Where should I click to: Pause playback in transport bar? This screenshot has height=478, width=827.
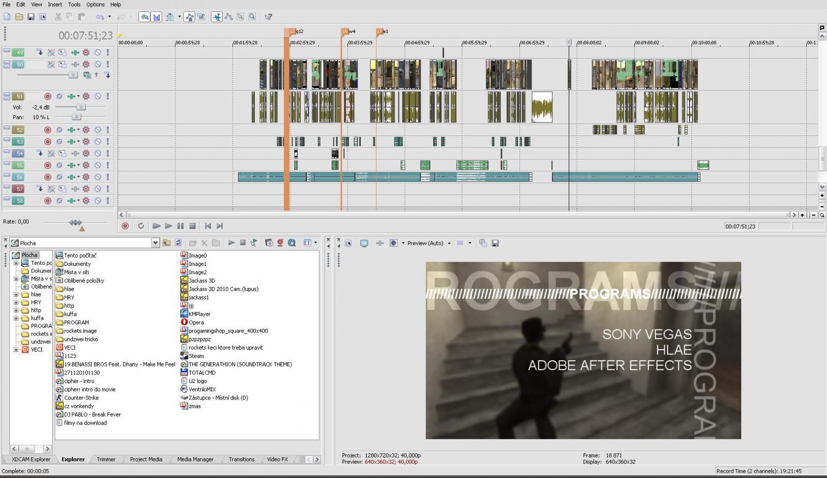[180, 226]
